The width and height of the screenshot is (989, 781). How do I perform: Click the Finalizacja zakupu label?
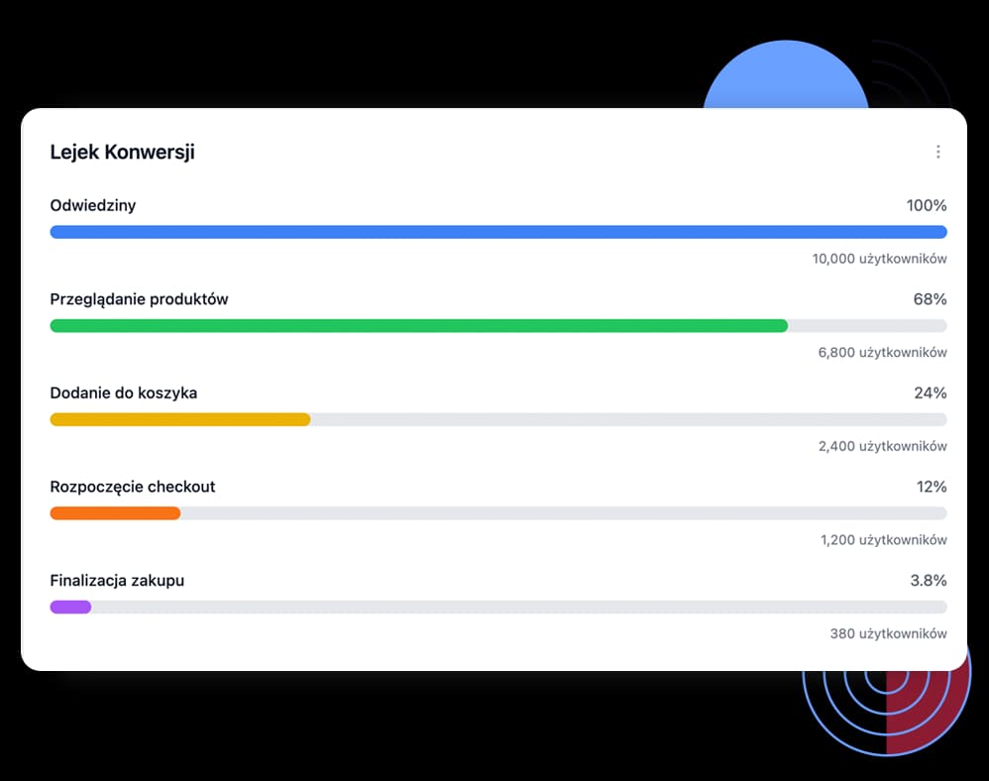[x=117, y=581]
